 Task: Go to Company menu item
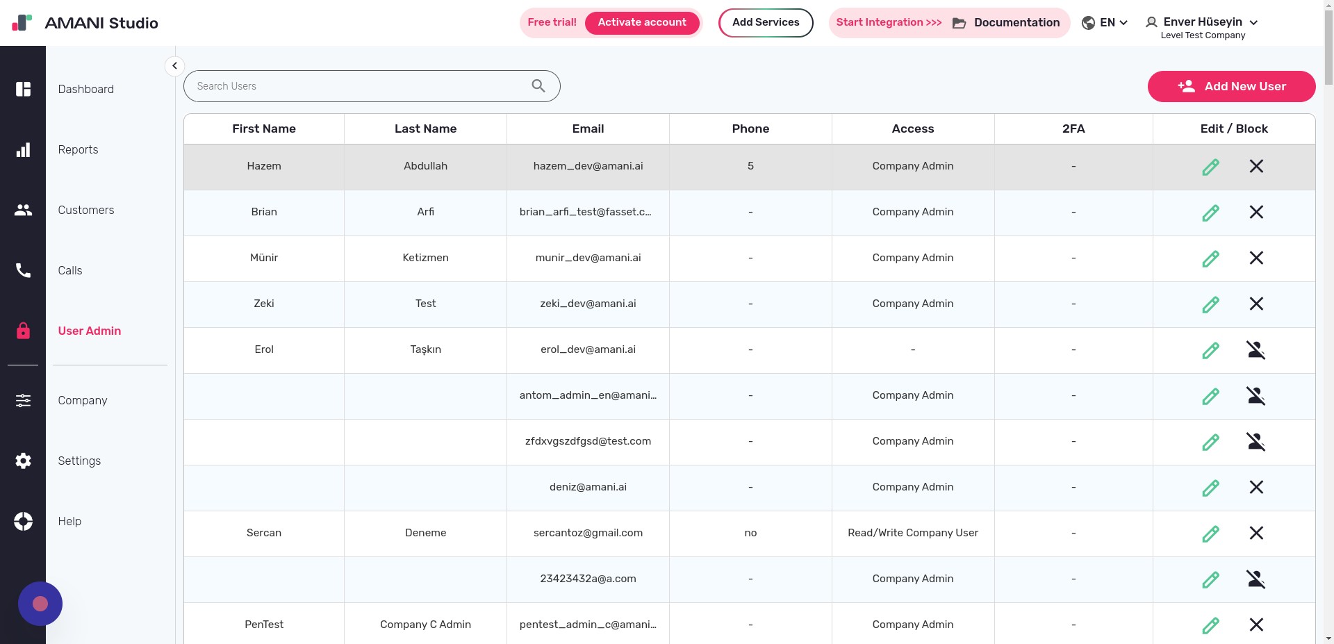tap(82, 400)
